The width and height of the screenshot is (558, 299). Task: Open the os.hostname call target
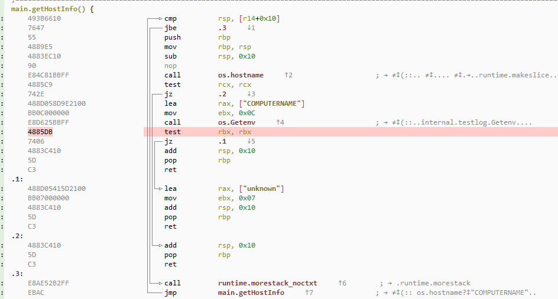[241, 75]
